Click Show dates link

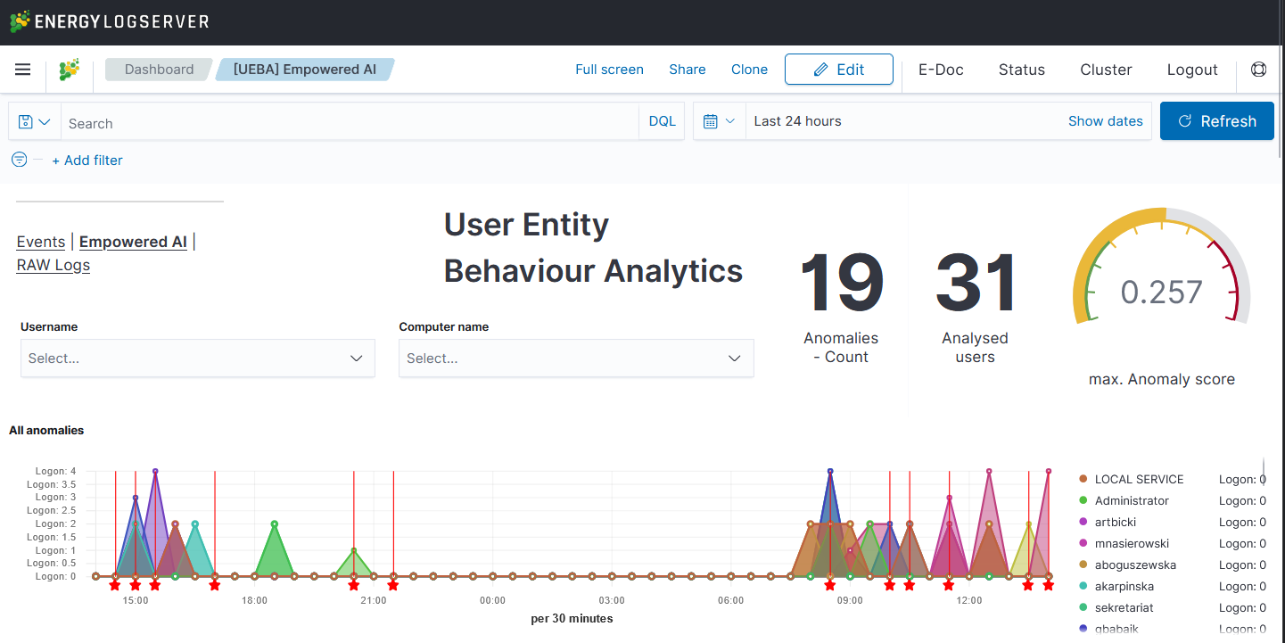click(x=1105, y=121)
